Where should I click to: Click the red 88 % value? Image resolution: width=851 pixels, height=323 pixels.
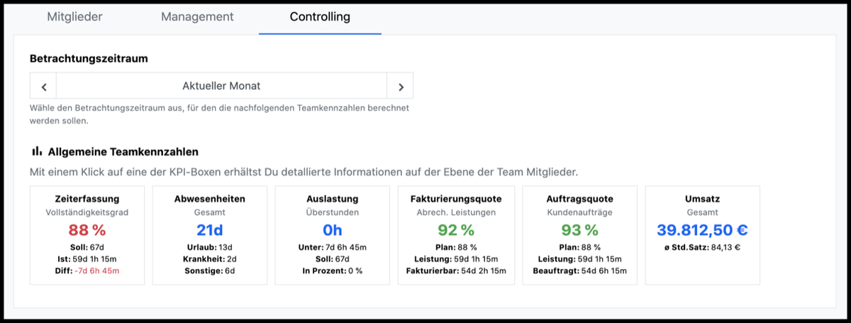tap(87, 229)
